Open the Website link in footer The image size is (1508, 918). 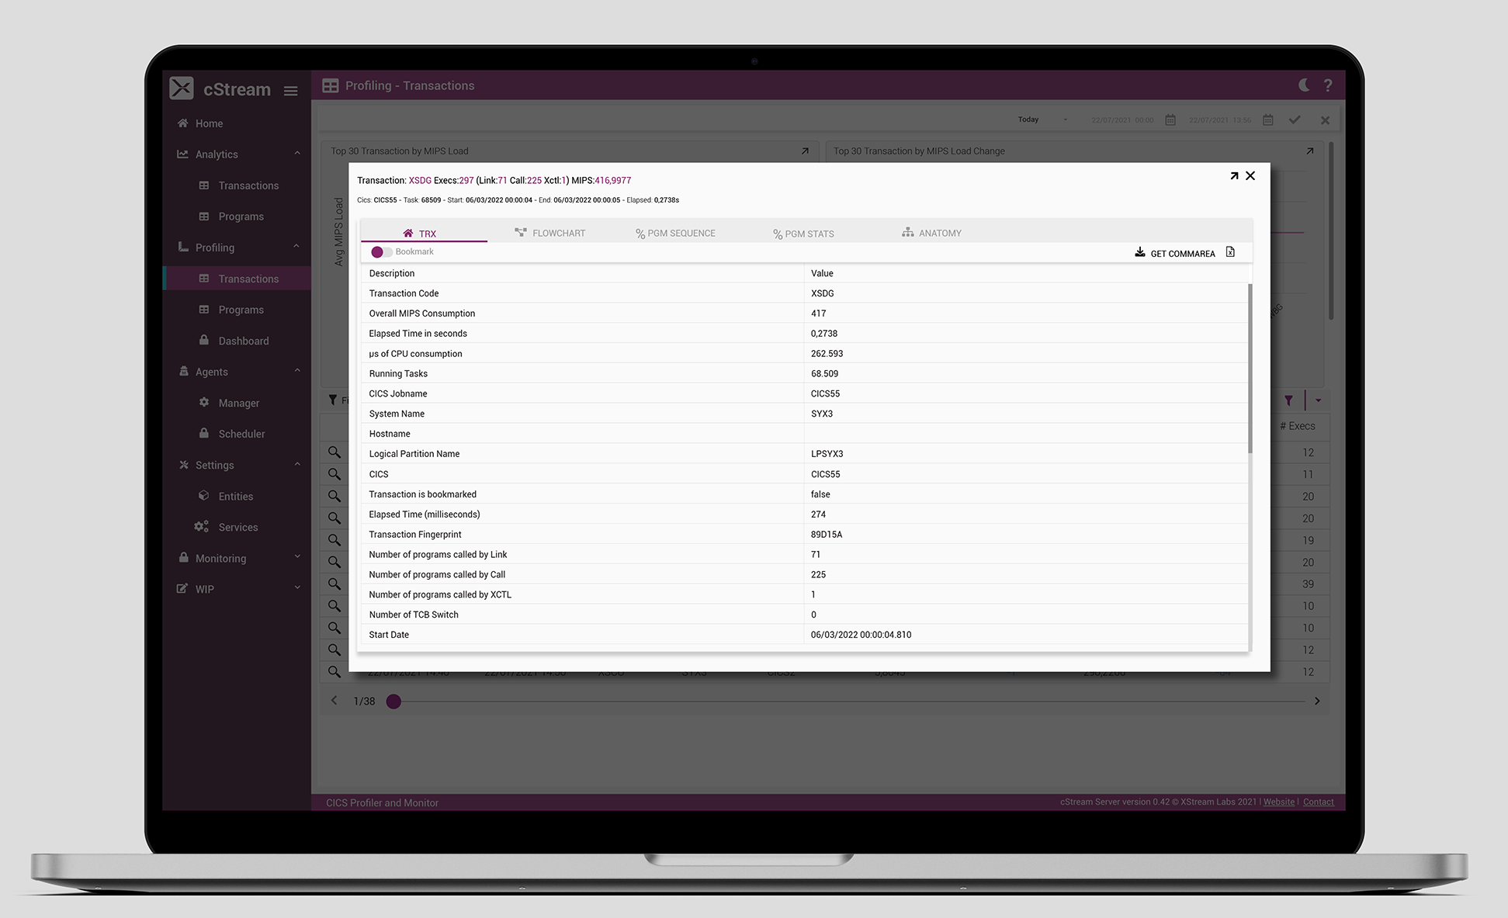pyautogui.click(x=1278, y=802)
